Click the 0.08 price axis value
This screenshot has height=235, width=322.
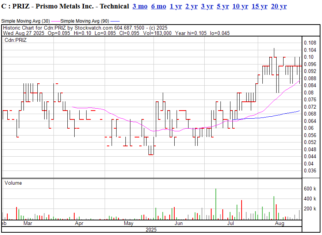point(309,93)
